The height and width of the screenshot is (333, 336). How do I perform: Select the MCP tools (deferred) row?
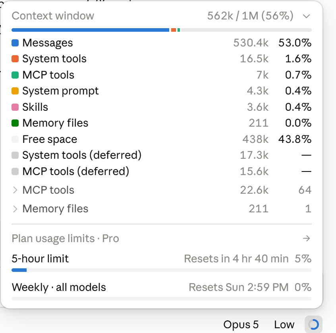(x=162, y=171)
